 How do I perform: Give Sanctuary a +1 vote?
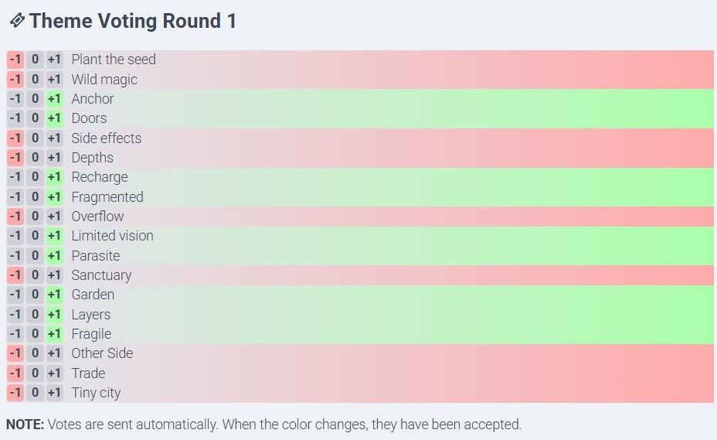(x=54, y=275)
